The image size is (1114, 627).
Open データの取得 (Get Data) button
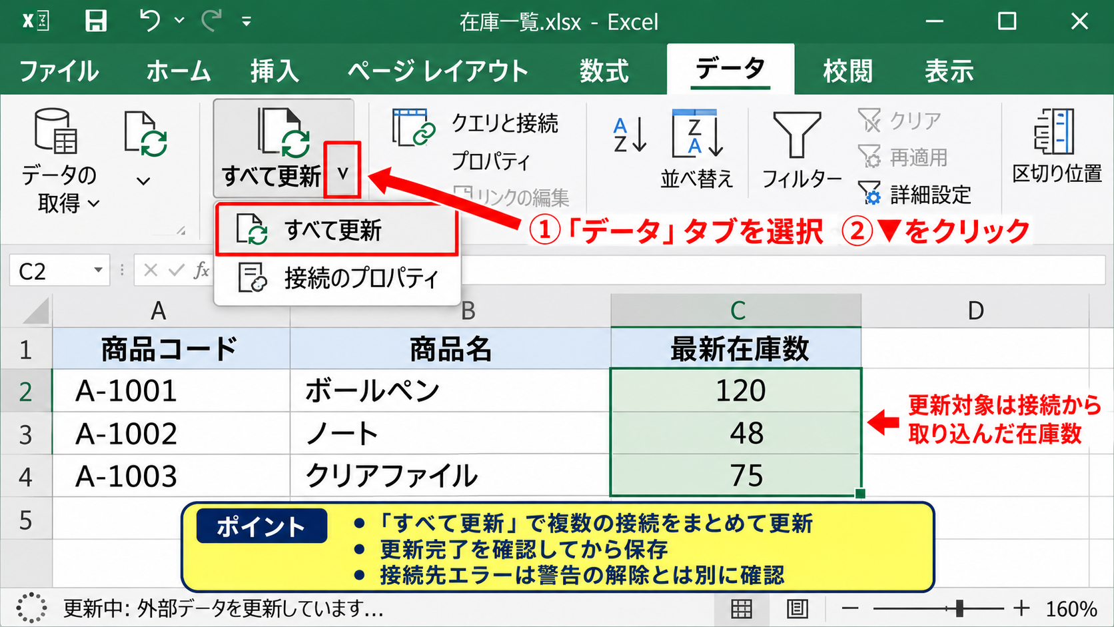[x=59, y=160]
